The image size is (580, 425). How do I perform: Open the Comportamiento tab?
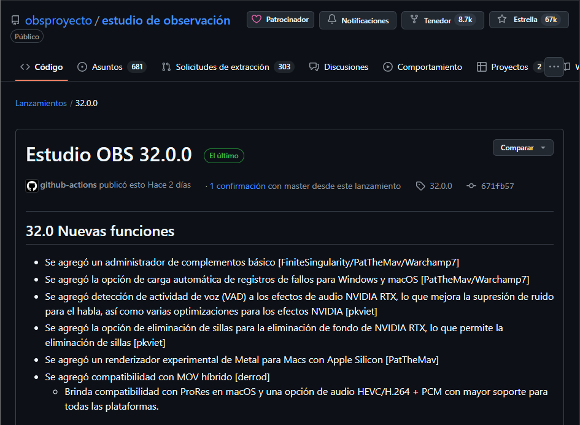pos(422,67)
